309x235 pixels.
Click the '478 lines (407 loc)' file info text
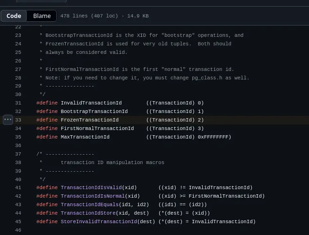pos(89,16)
